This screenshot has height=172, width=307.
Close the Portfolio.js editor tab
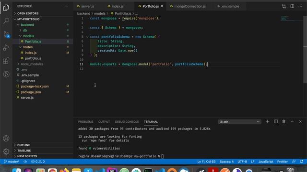point(162,6)
